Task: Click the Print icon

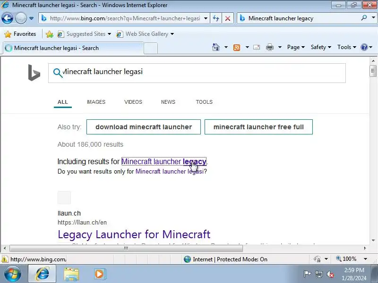Action: (x=269, y=47)
